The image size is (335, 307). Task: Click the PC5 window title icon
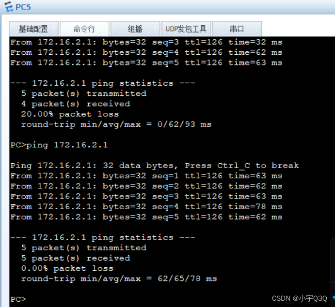point(9,6)
